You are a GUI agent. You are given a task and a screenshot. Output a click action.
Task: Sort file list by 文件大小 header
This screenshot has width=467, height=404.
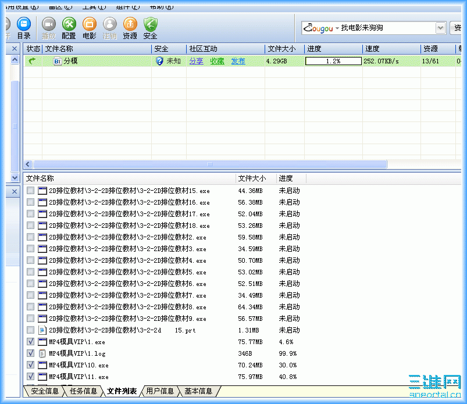(x=256, y=178)
